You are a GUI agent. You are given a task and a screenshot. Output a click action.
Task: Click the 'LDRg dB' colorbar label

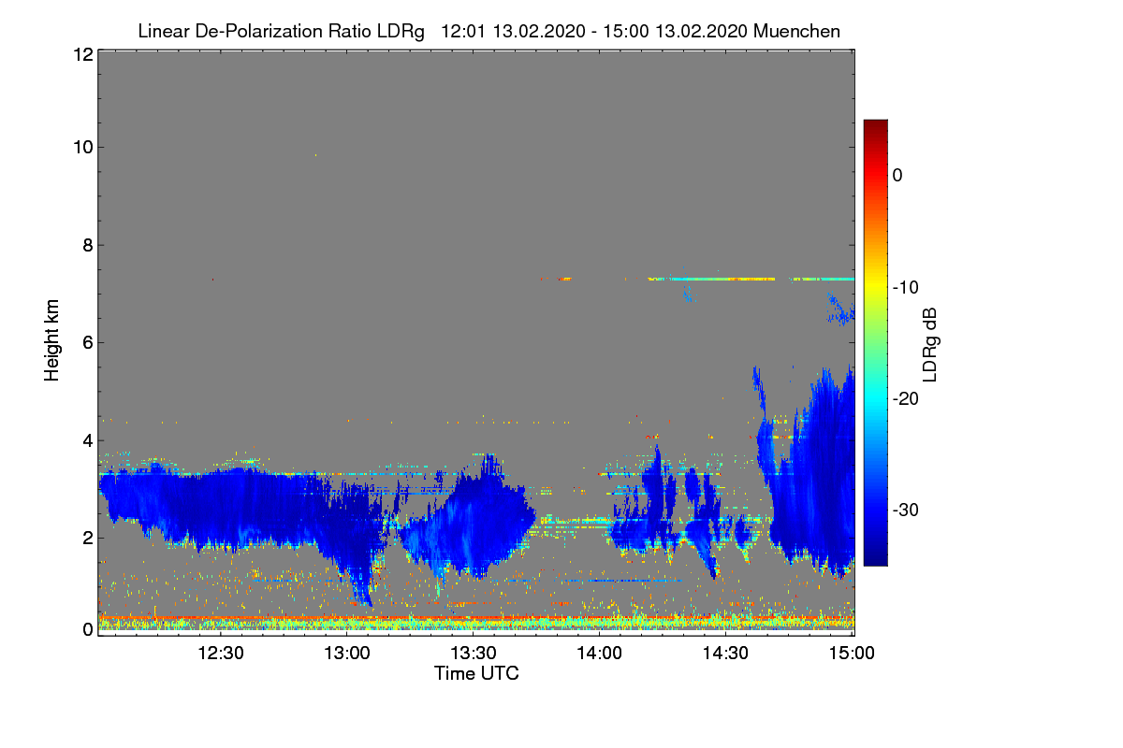click(930, 345)
